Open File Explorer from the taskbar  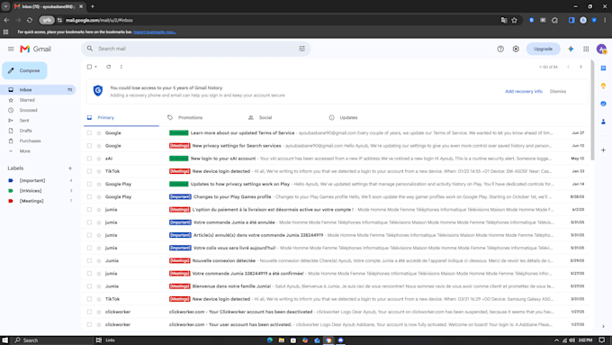click(x=282, y=340)
